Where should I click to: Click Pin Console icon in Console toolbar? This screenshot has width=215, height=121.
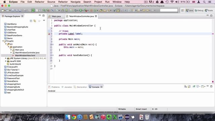[x=194, y=86]
